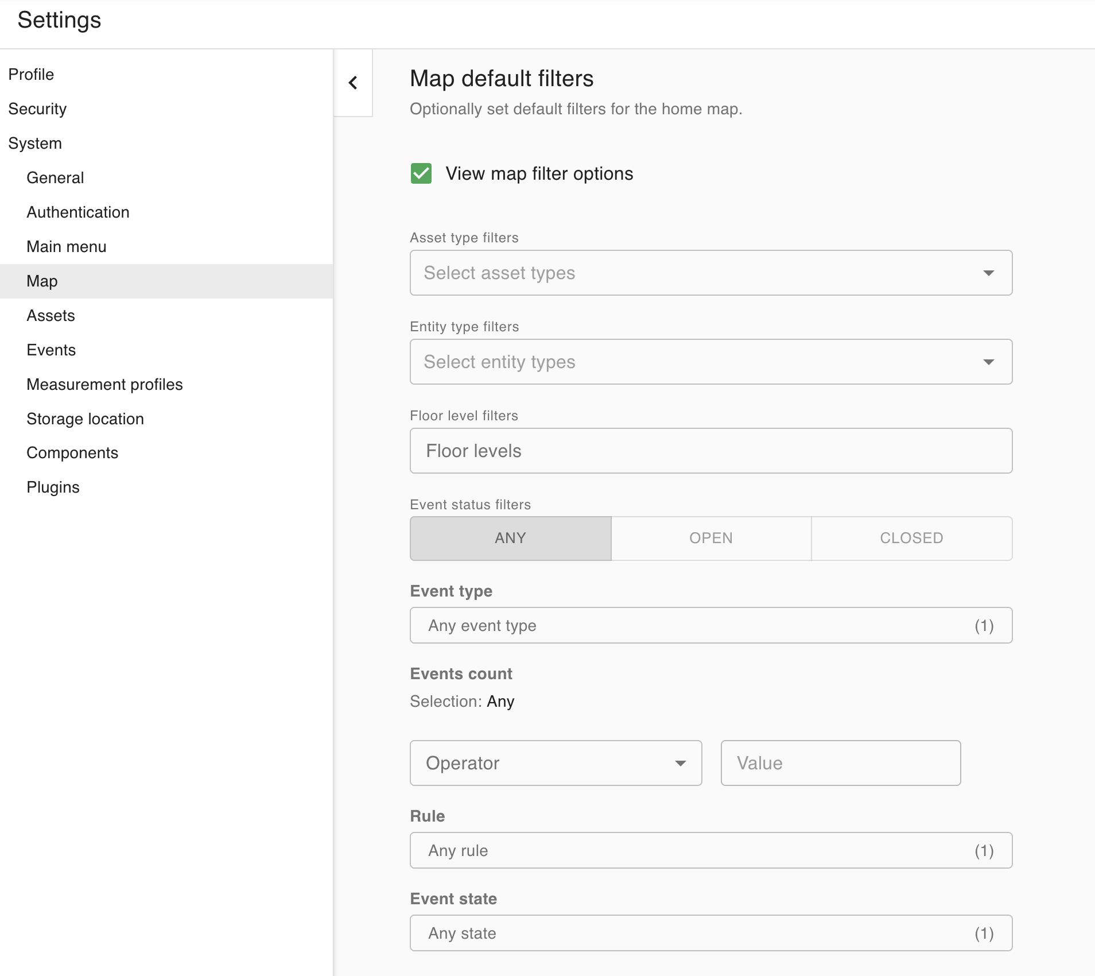Go to Security settings
Screen dimensions: 1095x976
pos(37,109)
